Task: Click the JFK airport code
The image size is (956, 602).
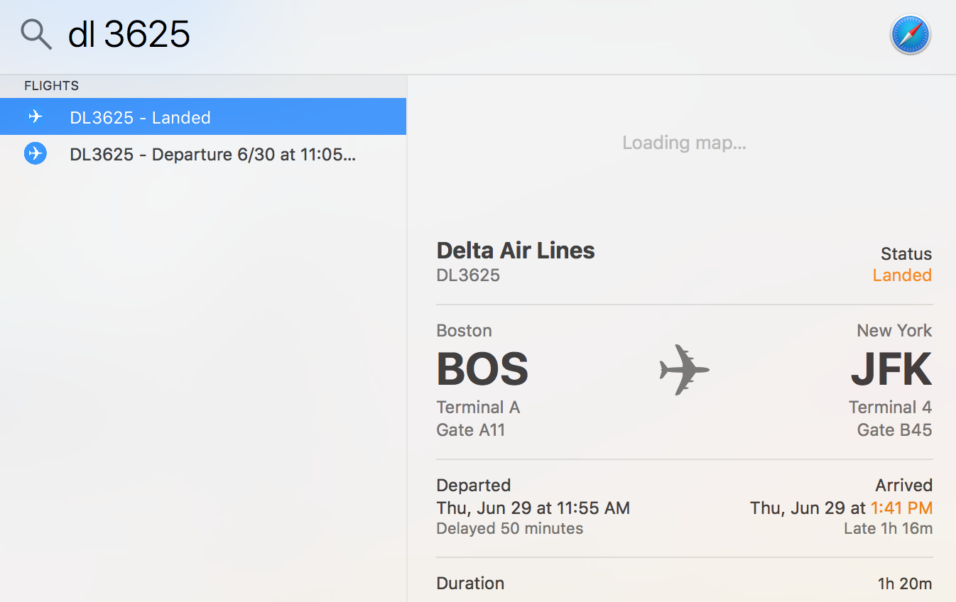Action: tap(891, 368)
